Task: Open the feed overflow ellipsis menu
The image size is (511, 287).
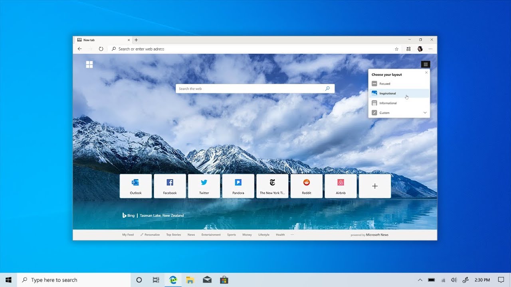Action: 293,235
